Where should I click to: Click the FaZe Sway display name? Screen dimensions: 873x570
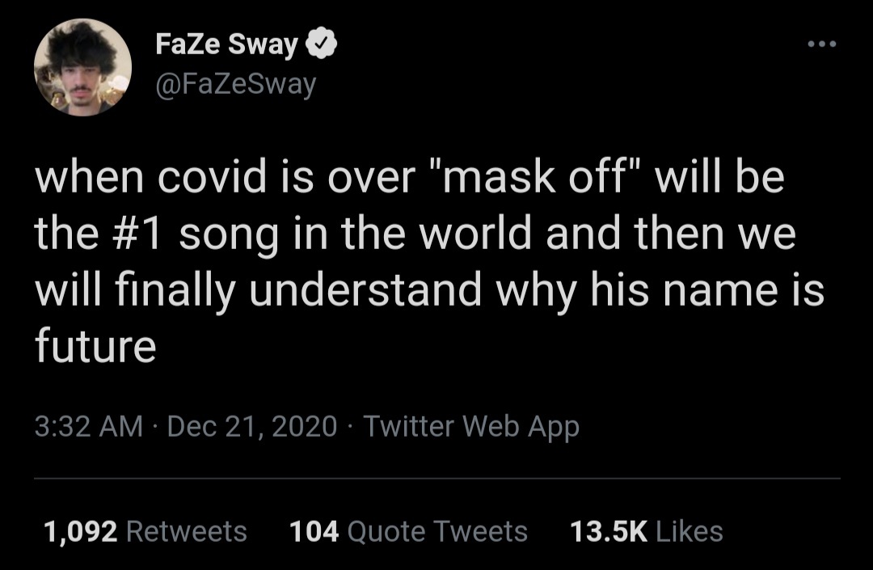click(x=227, y=46)
